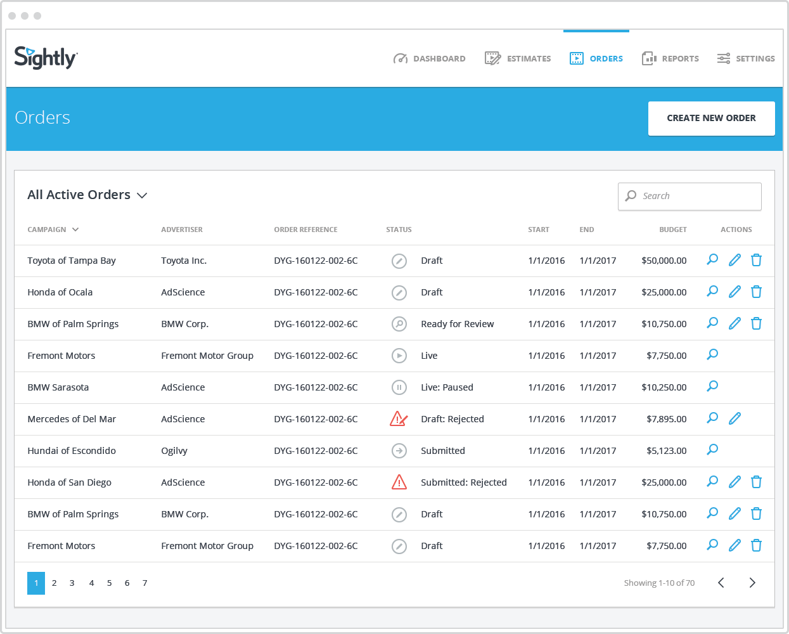Edit the Ready for Review BMW order
This screenshot has width=789, height=634.
click(x=734, y=323)
